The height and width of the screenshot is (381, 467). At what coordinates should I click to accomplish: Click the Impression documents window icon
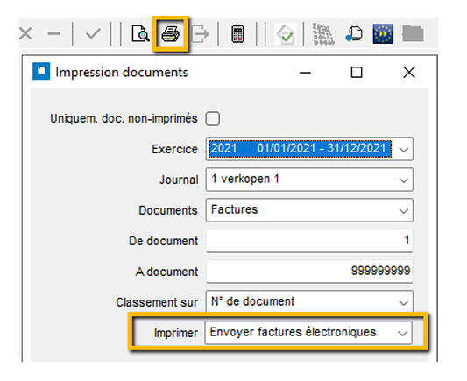pyautogui.click(x=41, y=72)
